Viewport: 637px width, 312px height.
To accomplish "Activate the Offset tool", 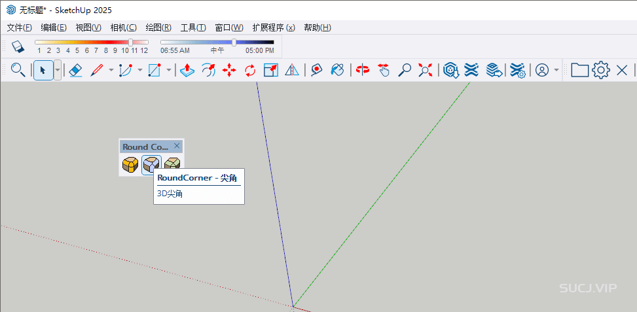I will [x=208, y=70].
